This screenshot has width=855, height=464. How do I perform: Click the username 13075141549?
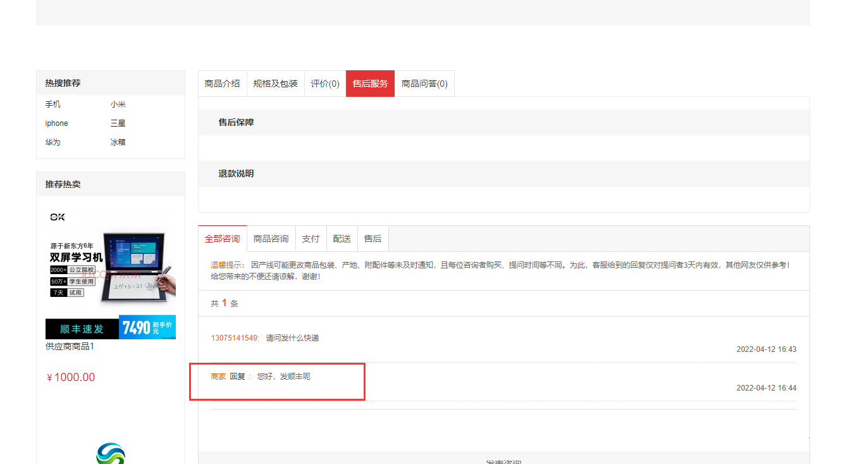[x=235, y=338]
